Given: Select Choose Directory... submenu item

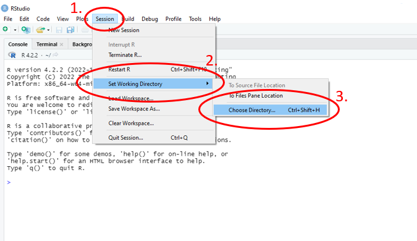Looking at the screenshot, I should coord(270,110).
